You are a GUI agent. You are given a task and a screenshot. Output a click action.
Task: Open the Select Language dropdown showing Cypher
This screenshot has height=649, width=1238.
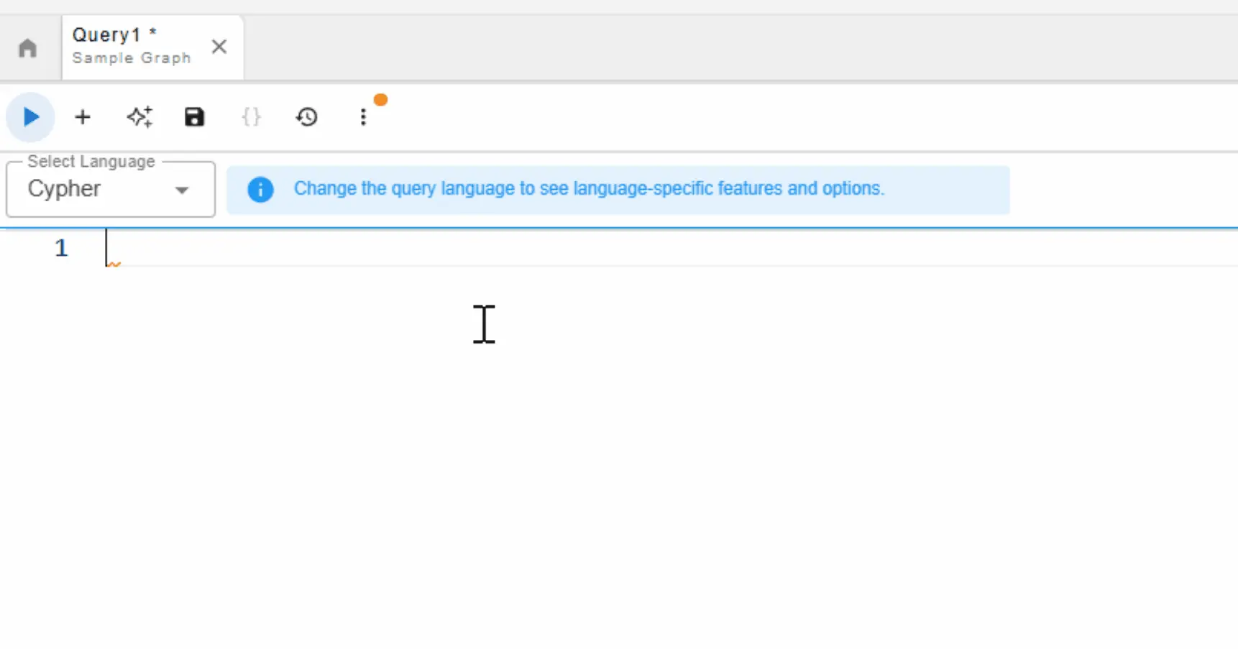[x=101, y=189]
